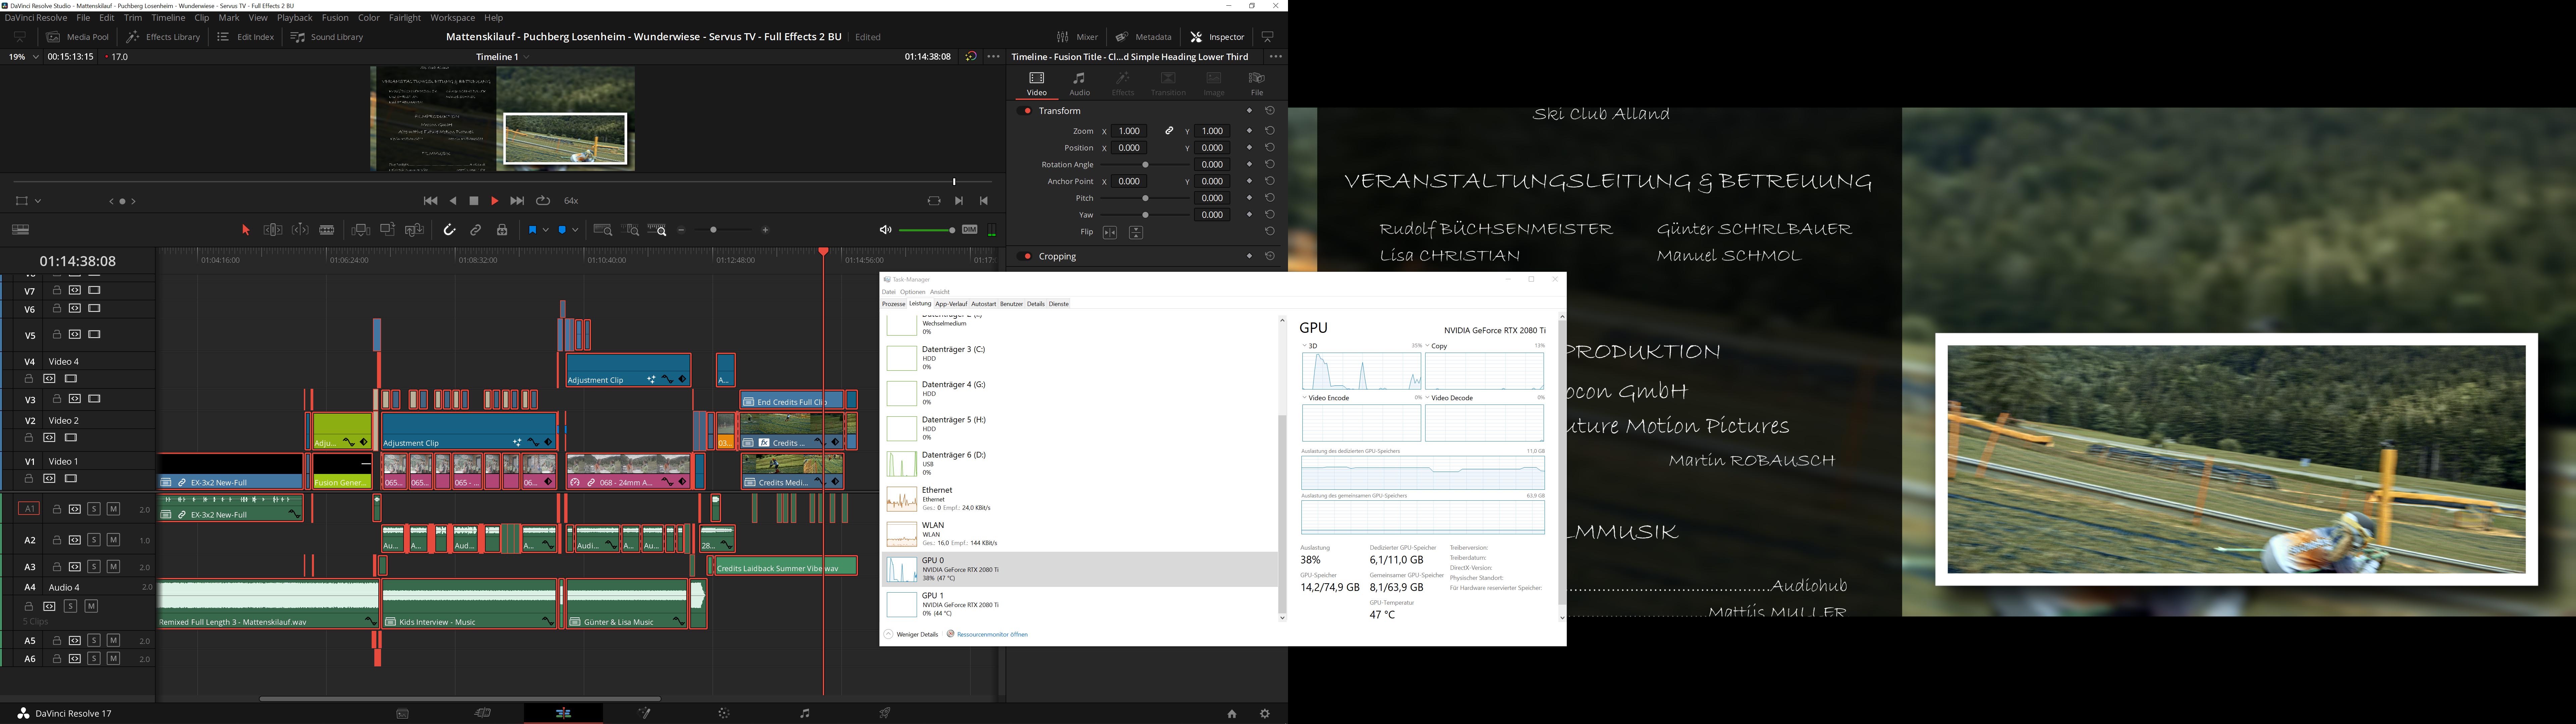Activate the Dynamic Trim Mode tool

tap(300, 230)
